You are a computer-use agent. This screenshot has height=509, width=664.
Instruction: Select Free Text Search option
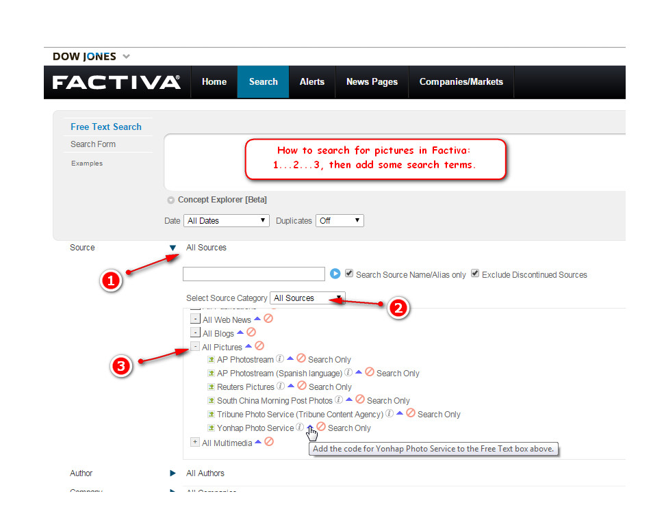point(106,127)
